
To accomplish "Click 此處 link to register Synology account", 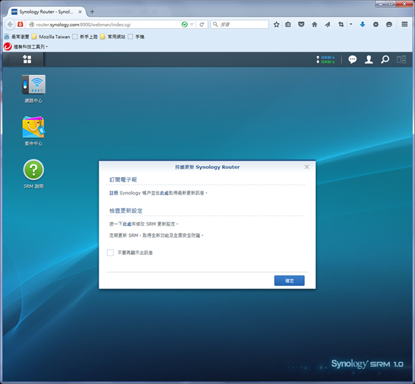I will click(164, 193).
